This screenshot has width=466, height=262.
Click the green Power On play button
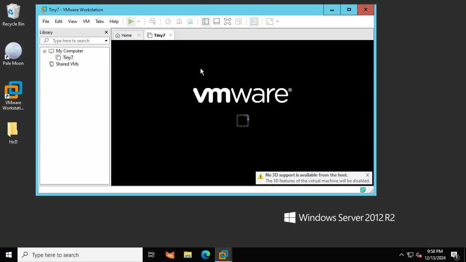[x=131, y=21]
